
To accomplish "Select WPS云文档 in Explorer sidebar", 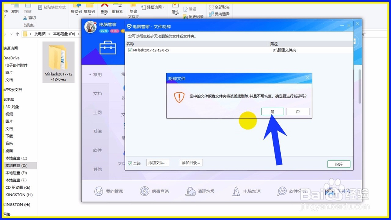I will pyautogui.click(x=13, y=90).
